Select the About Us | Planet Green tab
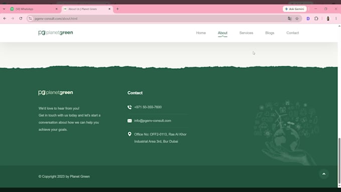Viewport: 341px width, 192px height. [87, 9]
